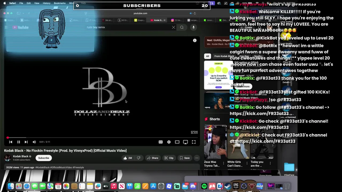Viewport: 342px width, 192px height.
Task: Open App Store from the Dock
Action: tap(153, 186)
